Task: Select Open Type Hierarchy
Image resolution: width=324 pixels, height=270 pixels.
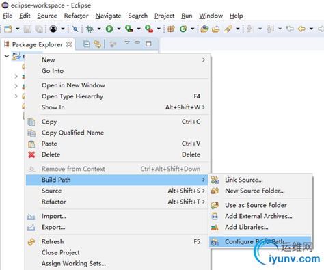Action: (x=118, y=96)
